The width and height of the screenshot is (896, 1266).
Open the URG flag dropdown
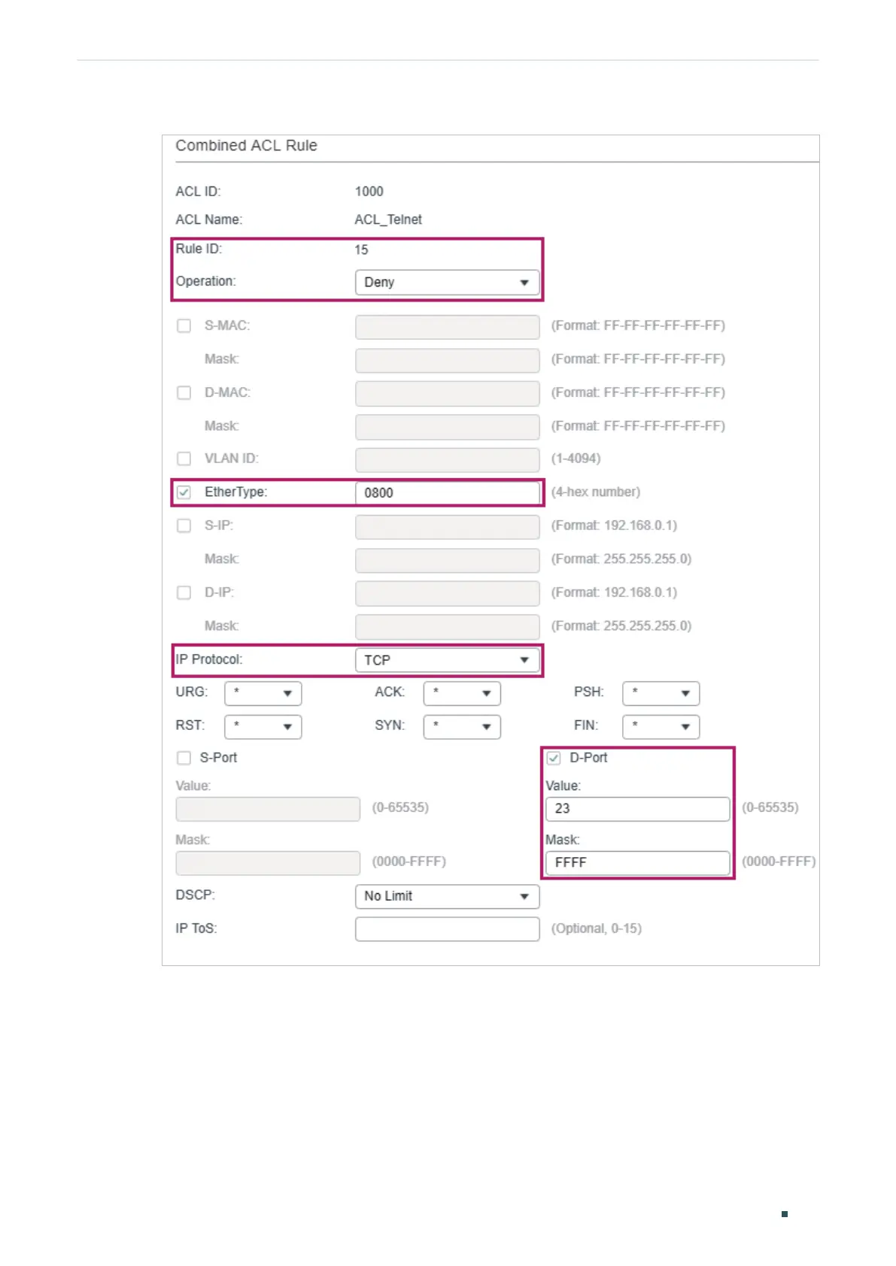263,693
